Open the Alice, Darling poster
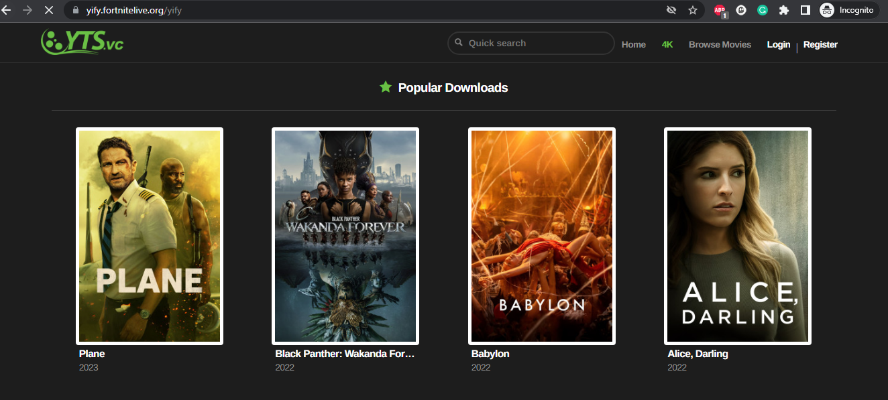The height and width of the screenshot is (400, 888). [737, 236]
